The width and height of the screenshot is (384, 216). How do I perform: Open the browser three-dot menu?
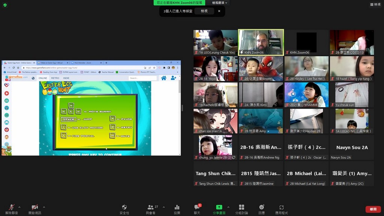(x=177, y=67)
